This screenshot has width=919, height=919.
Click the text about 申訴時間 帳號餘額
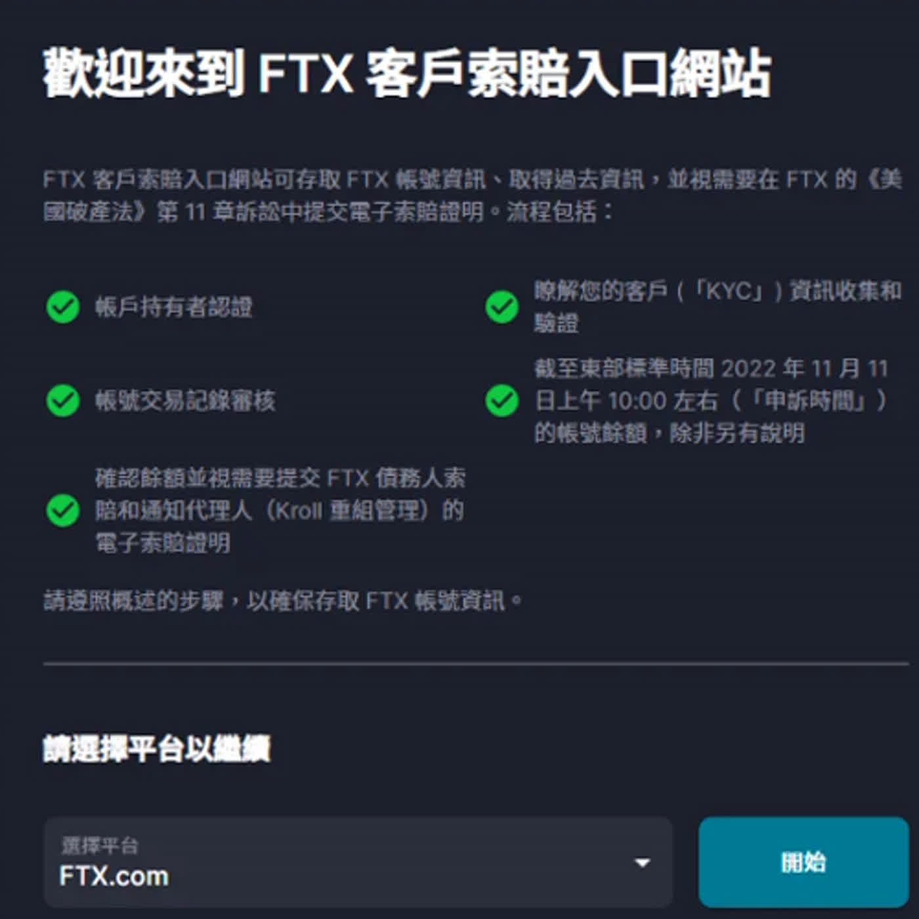pos(712,400)
